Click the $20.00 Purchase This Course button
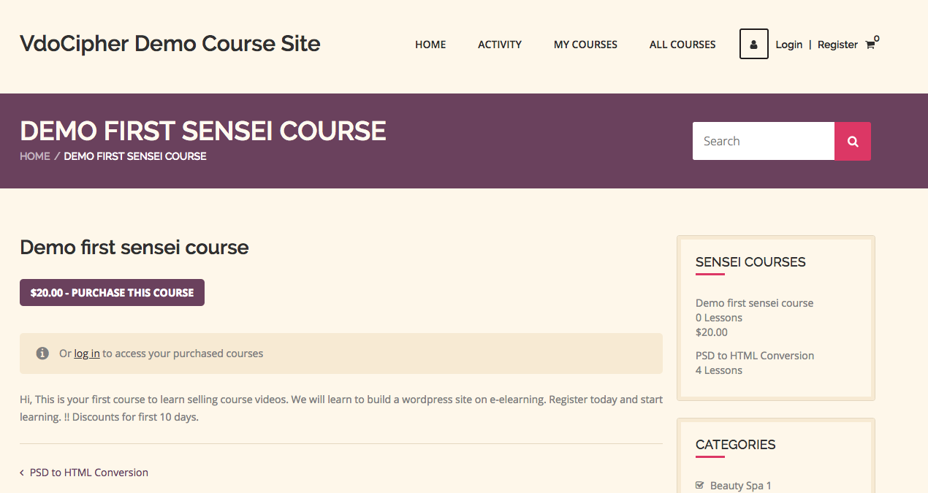 click(x=112, y=292)
